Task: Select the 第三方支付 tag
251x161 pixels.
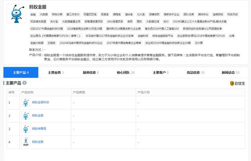Action: [73, 15]
